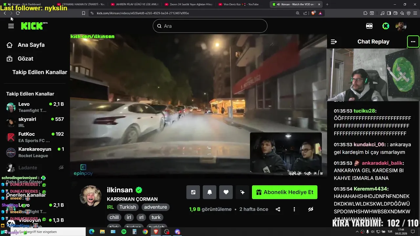Image resolution: width=420 pixels, height=236 pixels.
Task: Click username tuciku28 in chat
Action: 364,111
